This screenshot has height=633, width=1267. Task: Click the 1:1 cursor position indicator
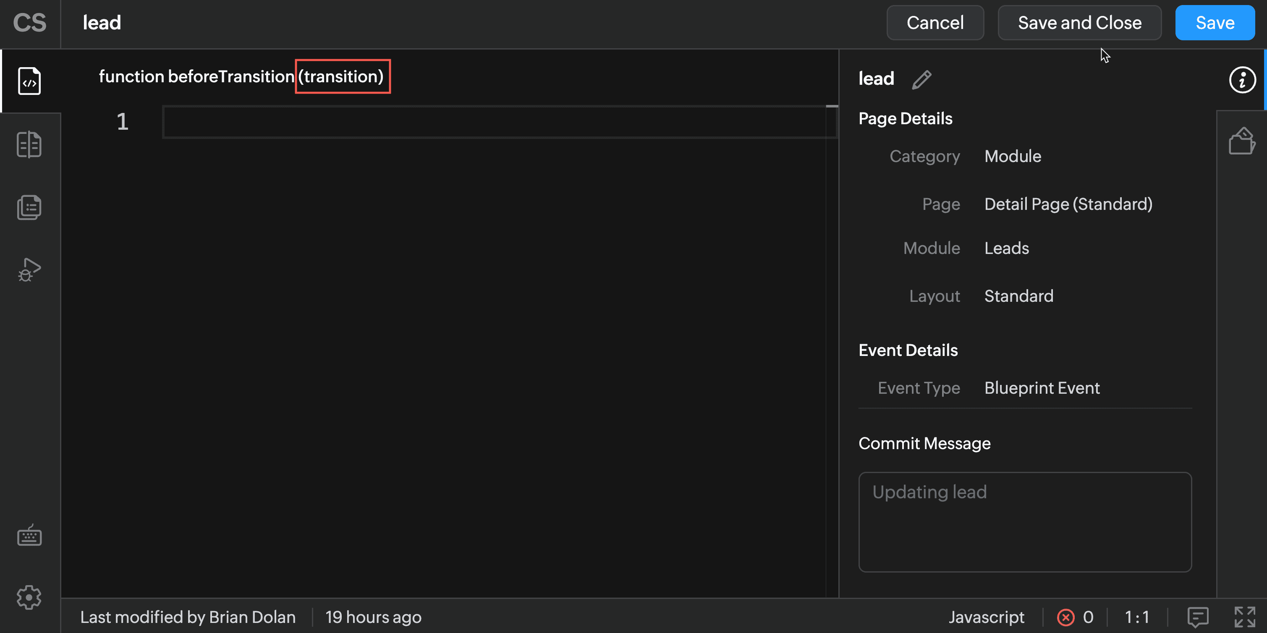click(1137, 617)
